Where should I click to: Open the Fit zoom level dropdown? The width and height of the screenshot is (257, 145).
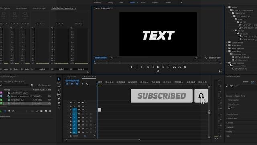[115, 58]
